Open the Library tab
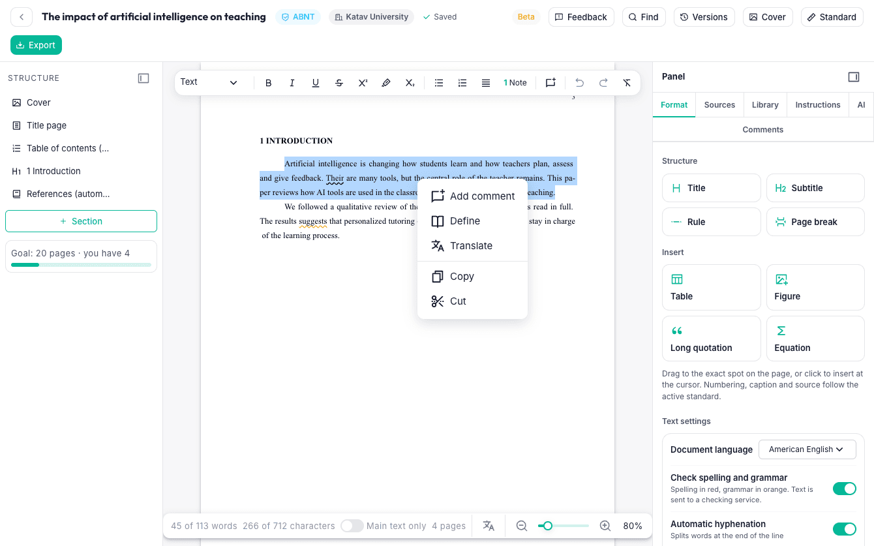The image size is (874, 546). pyautogui.click(x=765, y=105)
